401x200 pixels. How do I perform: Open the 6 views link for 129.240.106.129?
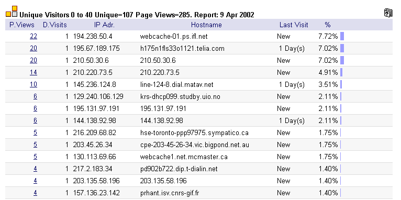35,96
